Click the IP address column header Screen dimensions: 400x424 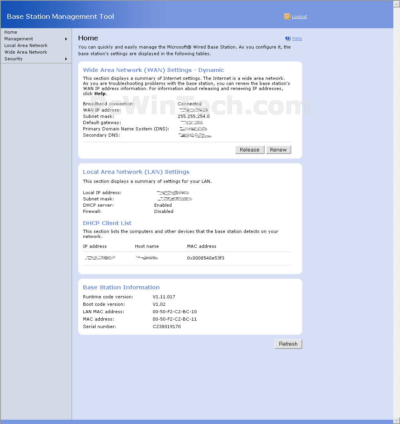(95, 246)
